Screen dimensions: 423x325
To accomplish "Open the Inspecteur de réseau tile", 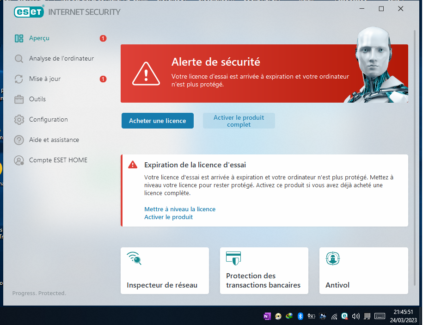I will 165,270.
